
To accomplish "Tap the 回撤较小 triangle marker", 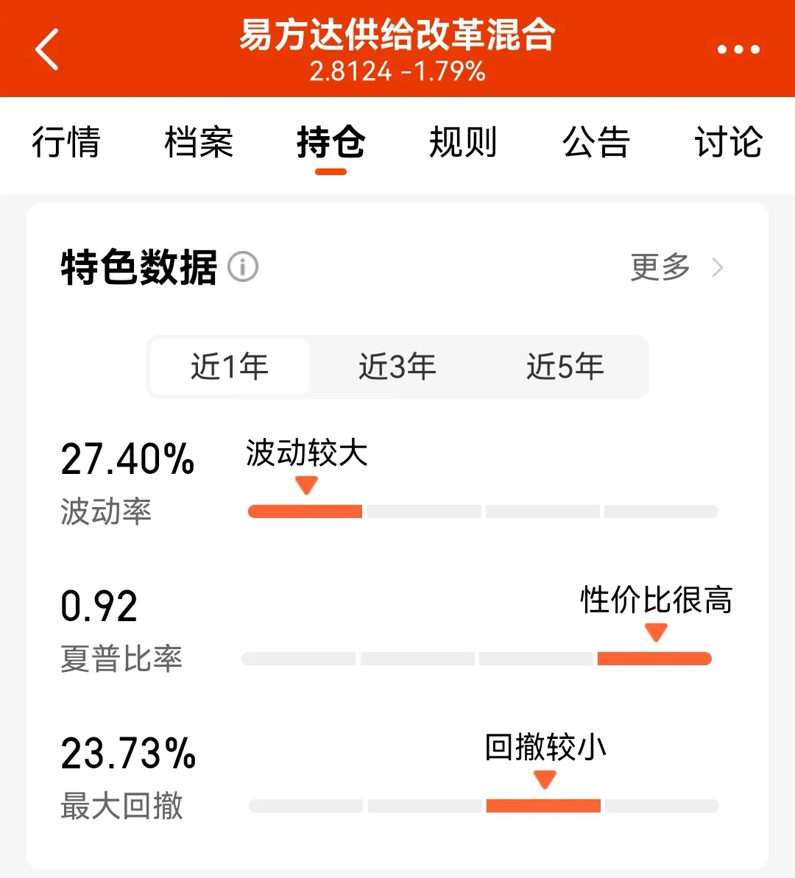I will click(545, 780).
